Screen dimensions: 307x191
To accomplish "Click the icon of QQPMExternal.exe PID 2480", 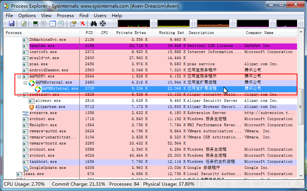I will (x=32, y=83).
